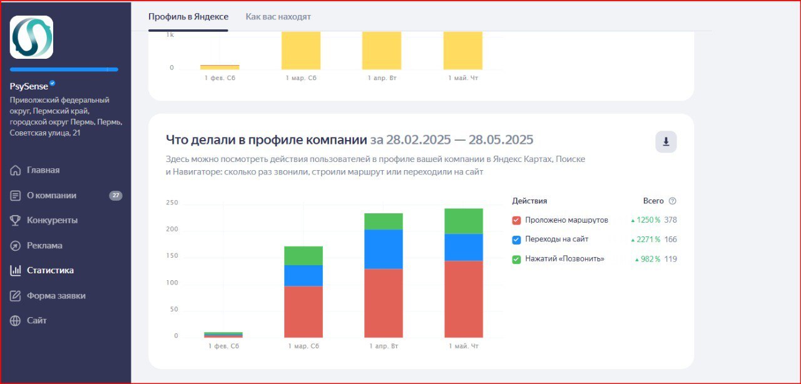801x384 pixels.
Task: Click the 27 badge next to О компании
Action: 116,195
